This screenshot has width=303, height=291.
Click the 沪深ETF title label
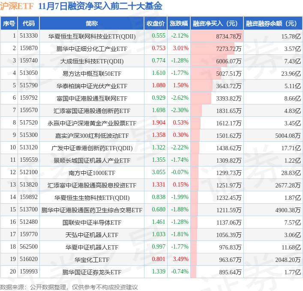click(17, 6)
